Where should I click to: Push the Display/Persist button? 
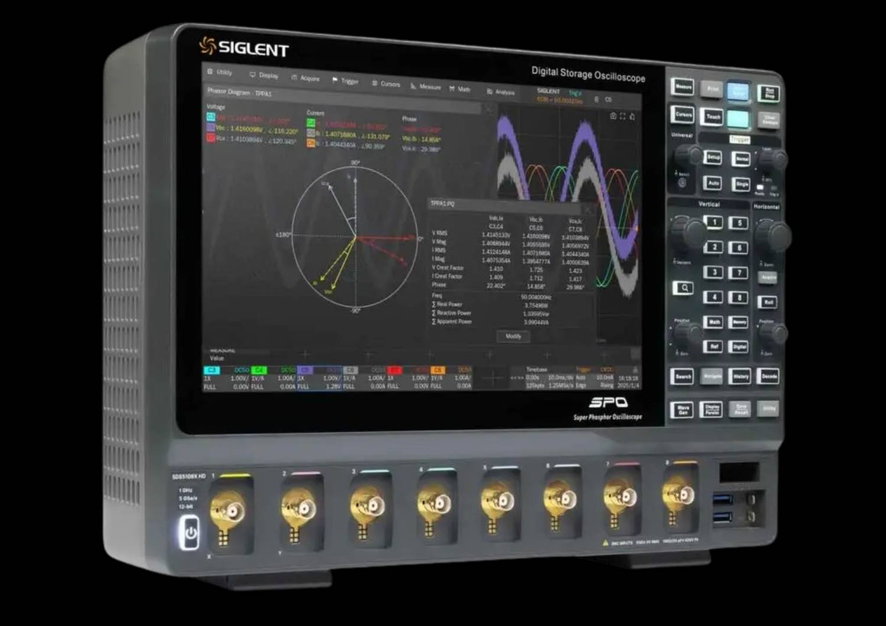[712, 410]
